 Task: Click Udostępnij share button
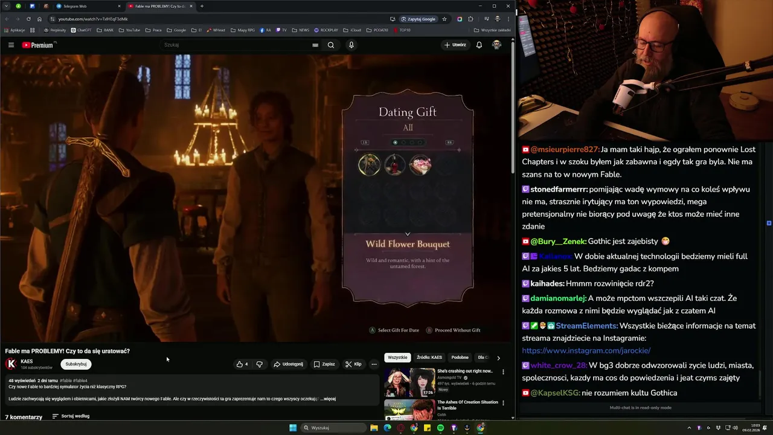288,364
